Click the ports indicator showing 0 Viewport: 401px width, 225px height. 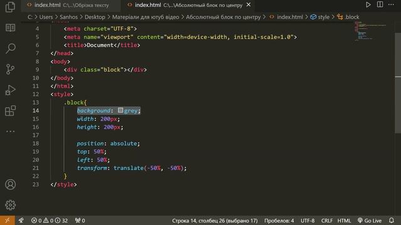80,221
